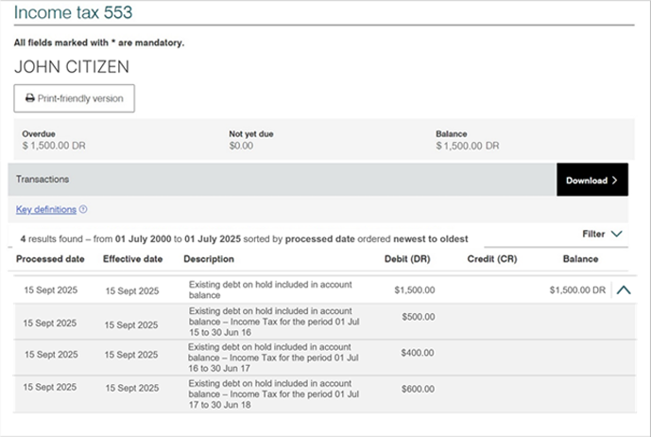Click the Credit (CR) column header

pos(492,259)
